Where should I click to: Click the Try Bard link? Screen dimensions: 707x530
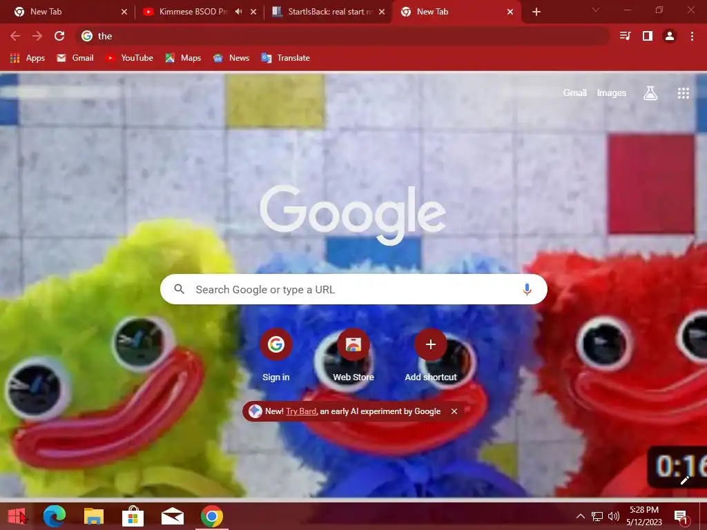[301, 411]
